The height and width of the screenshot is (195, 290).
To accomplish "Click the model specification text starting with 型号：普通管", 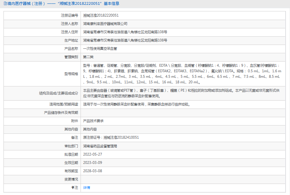I will click(182, 74).
